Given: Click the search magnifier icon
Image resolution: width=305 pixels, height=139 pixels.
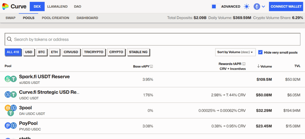Looking at the screenshot, I should coord(9,40).
